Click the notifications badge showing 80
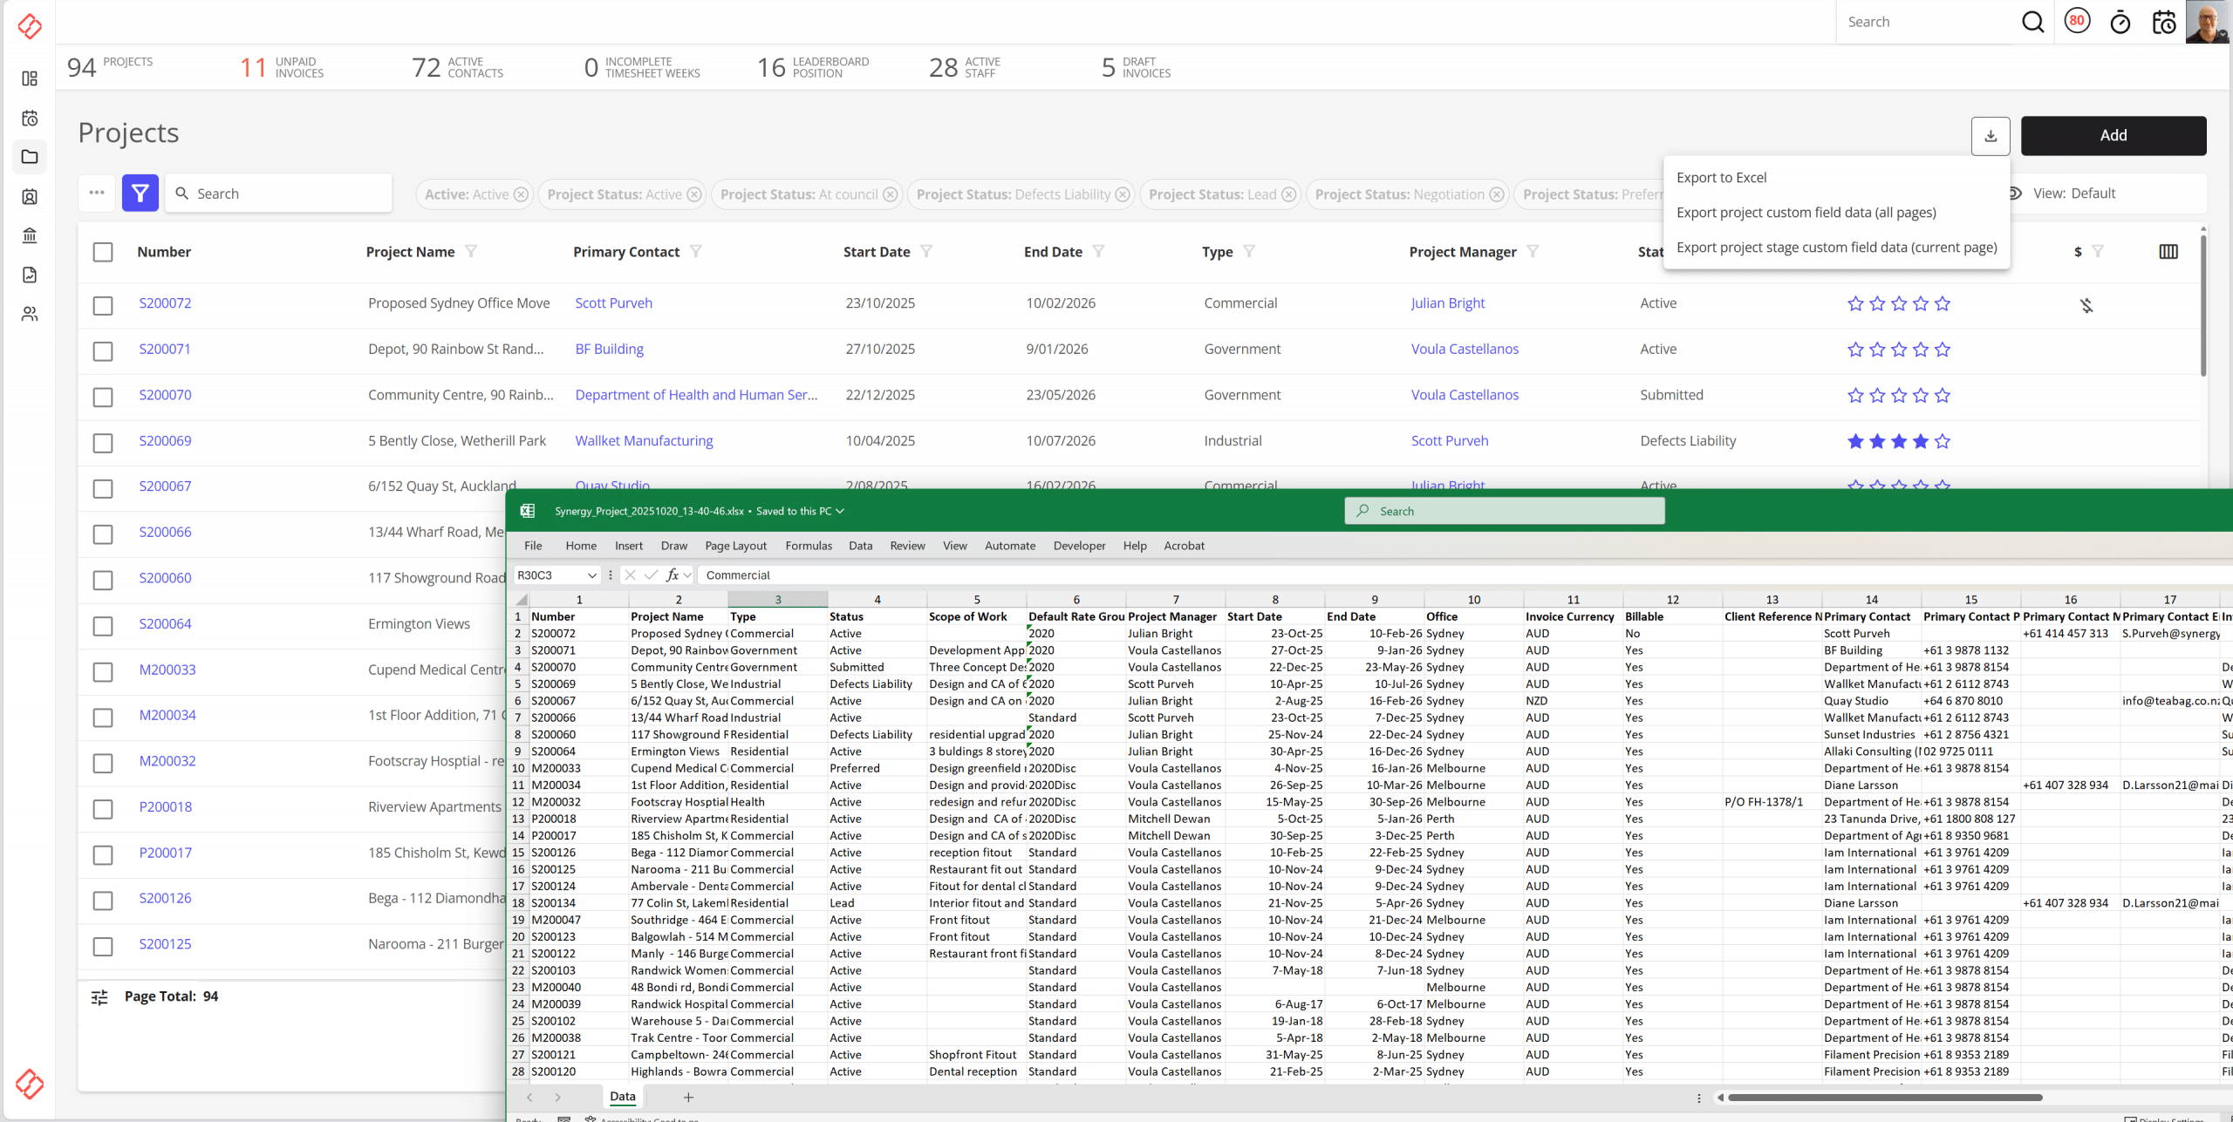The width and height of the screenshot is (2233, 1122). (x=2077, y=21)
